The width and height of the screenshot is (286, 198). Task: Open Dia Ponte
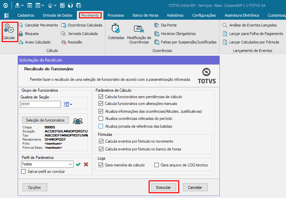point(165,25)
